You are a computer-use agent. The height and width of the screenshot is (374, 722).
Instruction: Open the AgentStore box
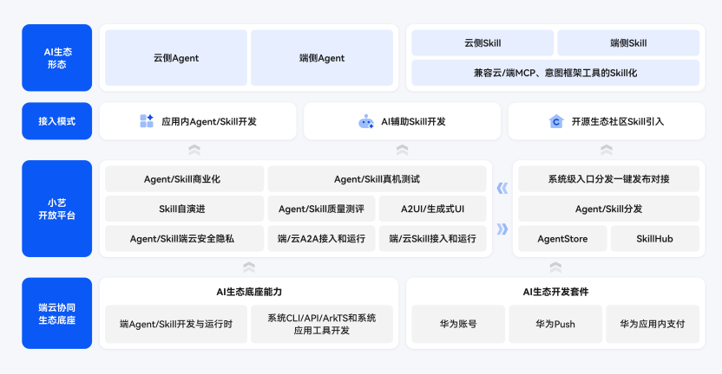(x=562, y=238)
